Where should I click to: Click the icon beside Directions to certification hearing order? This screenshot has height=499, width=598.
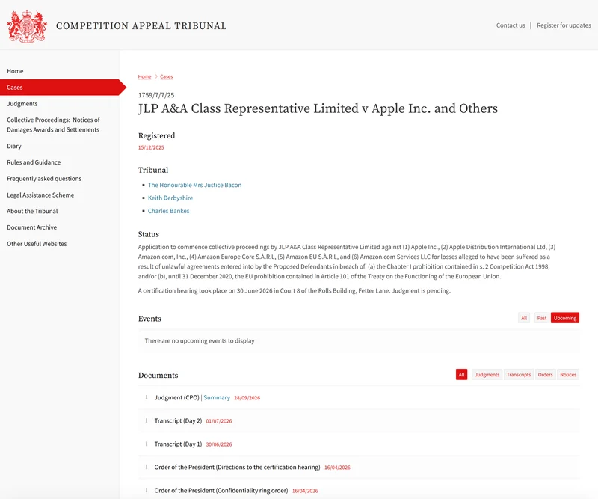[147, 467]
